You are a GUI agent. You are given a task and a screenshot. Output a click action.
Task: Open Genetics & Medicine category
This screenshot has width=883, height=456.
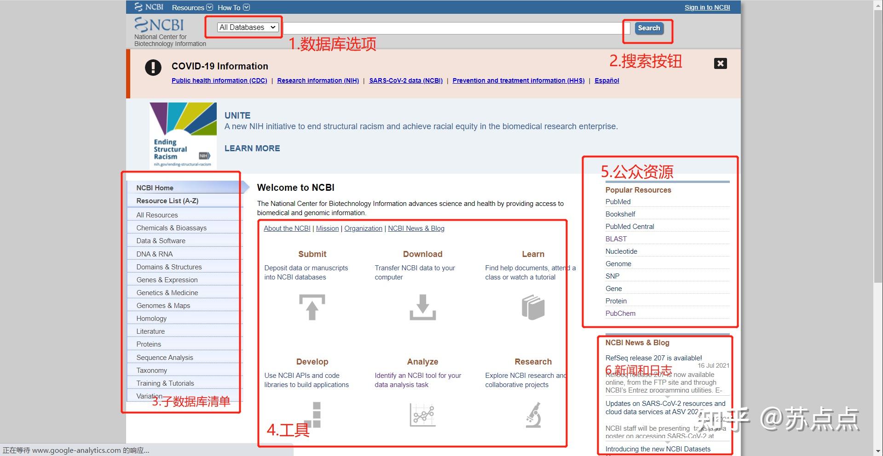[x=184, y=292]
